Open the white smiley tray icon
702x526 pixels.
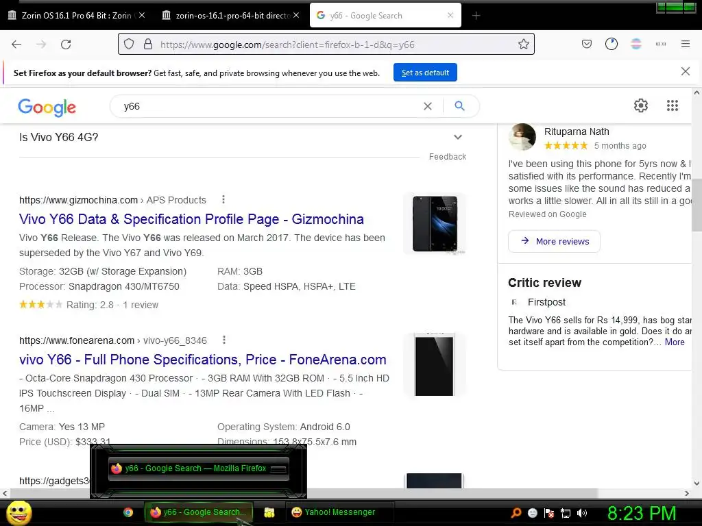click(x=532, y=512)
